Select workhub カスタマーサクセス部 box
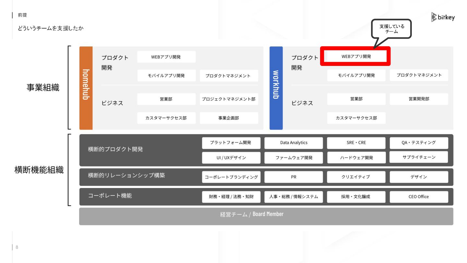This screenshot has width=467, height=263. [x=356, y=118]
